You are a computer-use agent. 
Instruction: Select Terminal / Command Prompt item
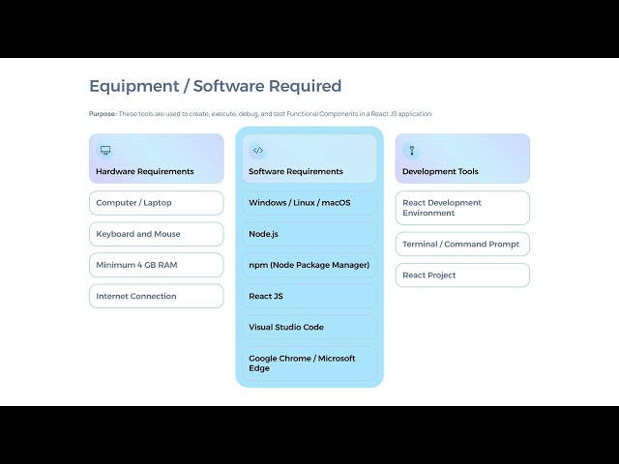point(462,245)
